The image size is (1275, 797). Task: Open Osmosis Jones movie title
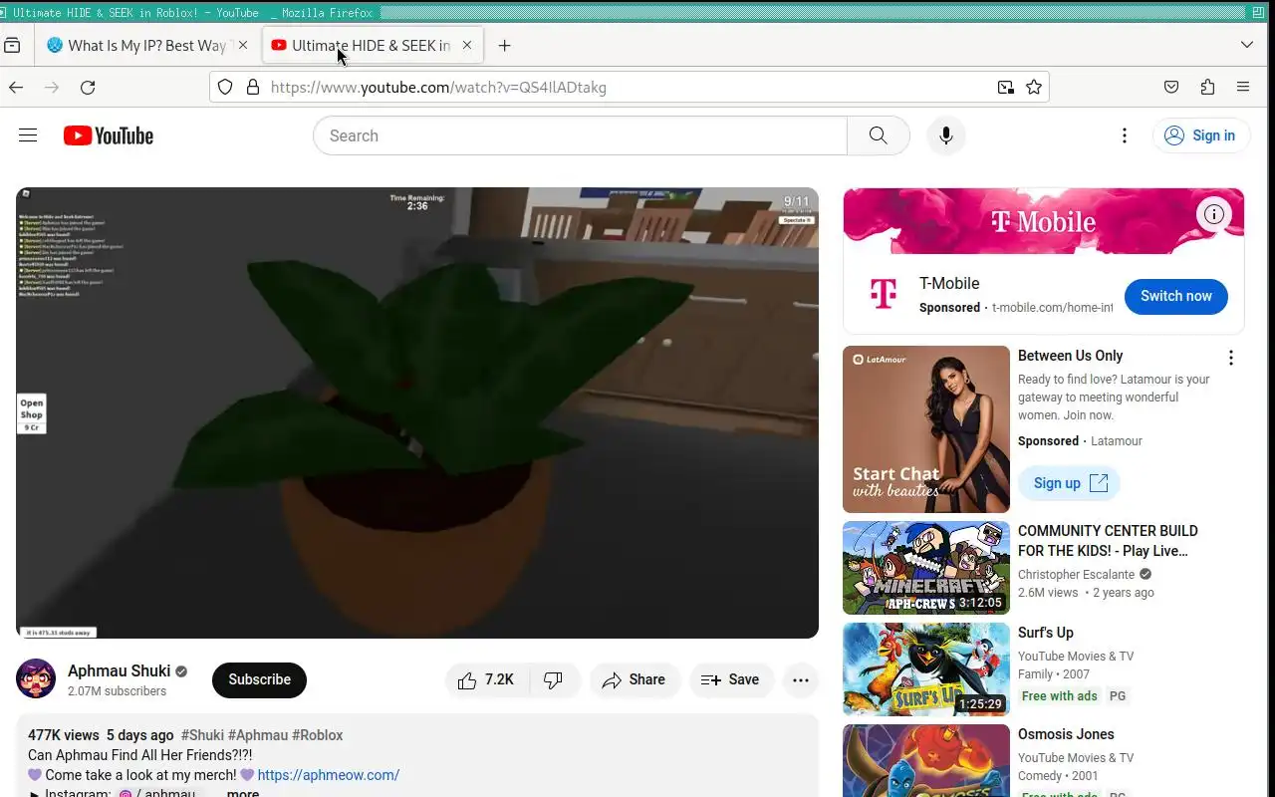(x=1066, y=734)
